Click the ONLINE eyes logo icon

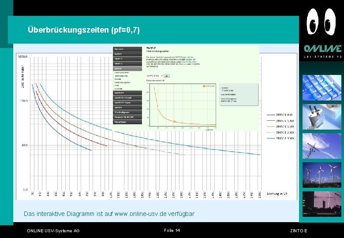(x=321, y=22)
